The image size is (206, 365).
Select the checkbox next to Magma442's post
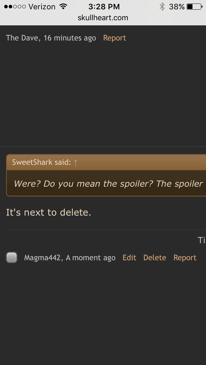(12, 258)
